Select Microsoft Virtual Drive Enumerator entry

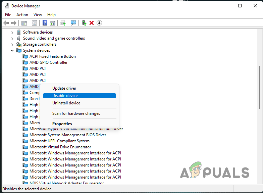(x=60, y=147)
